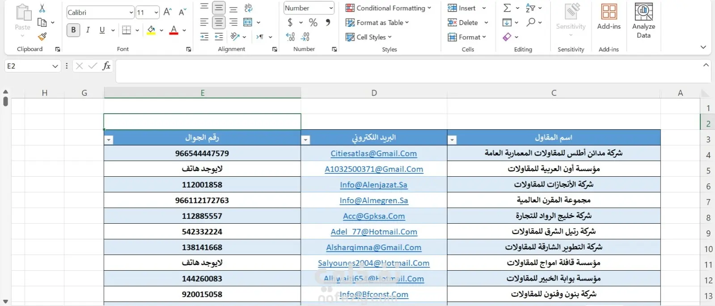Click the Cut scissors icon

[x=42, y=8]
